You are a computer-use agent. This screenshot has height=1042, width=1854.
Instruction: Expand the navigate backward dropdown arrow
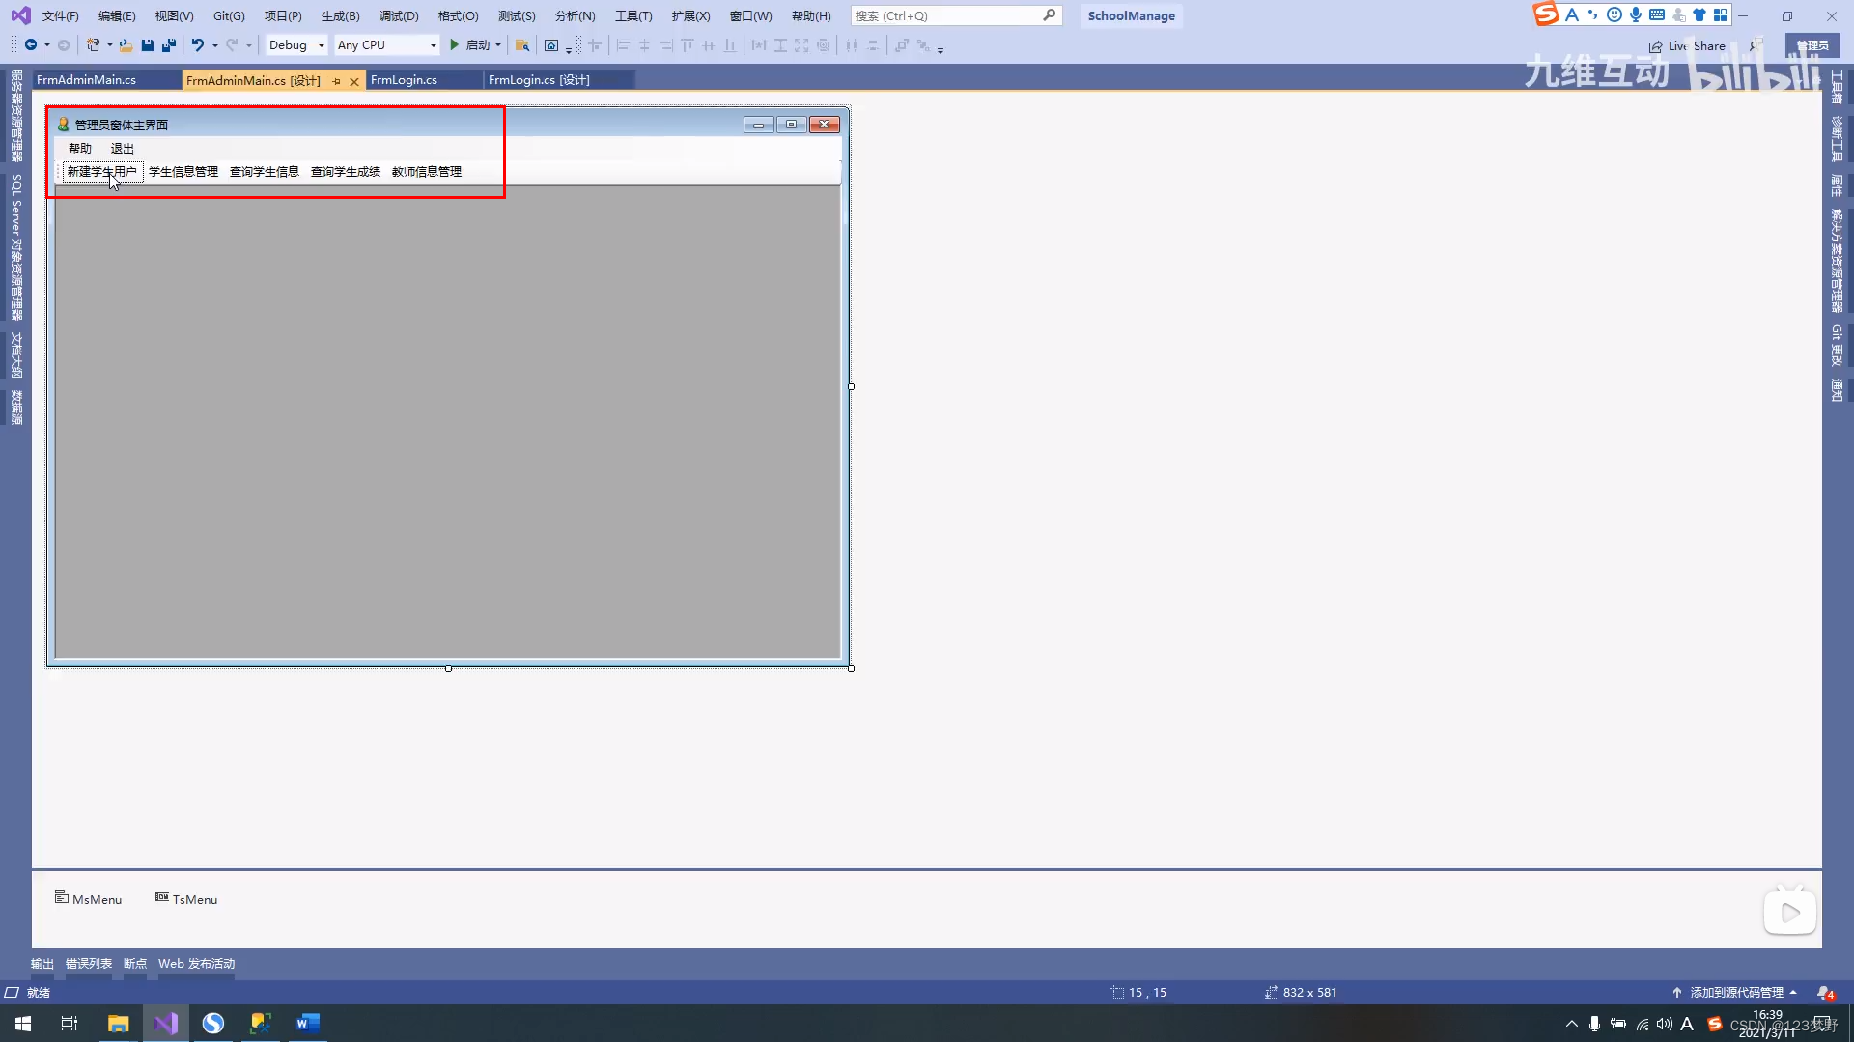click(46, 45)
